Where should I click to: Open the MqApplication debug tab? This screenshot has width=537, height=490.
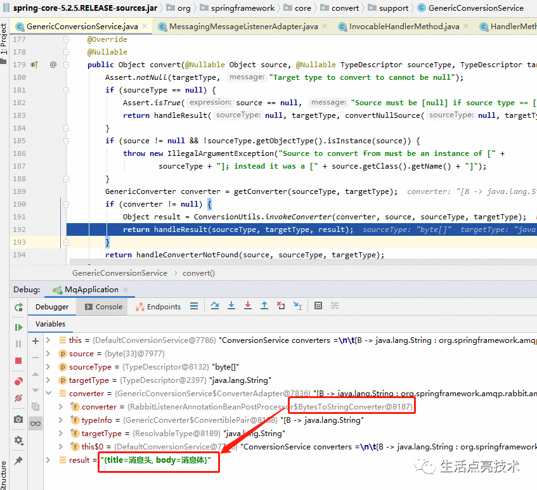[x=91, y=290]
